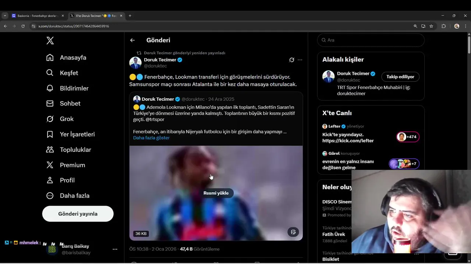The image size is (471, 264).
Task: Click the site information icon in the address bar
Action: pyautogui.click(x=33, y=26)
